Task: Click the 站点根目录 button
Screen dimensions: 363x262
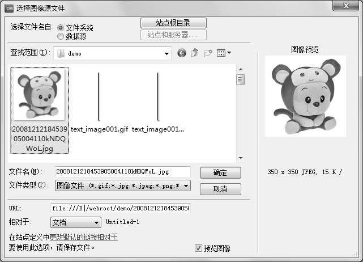Action: [x=173, y=23]
